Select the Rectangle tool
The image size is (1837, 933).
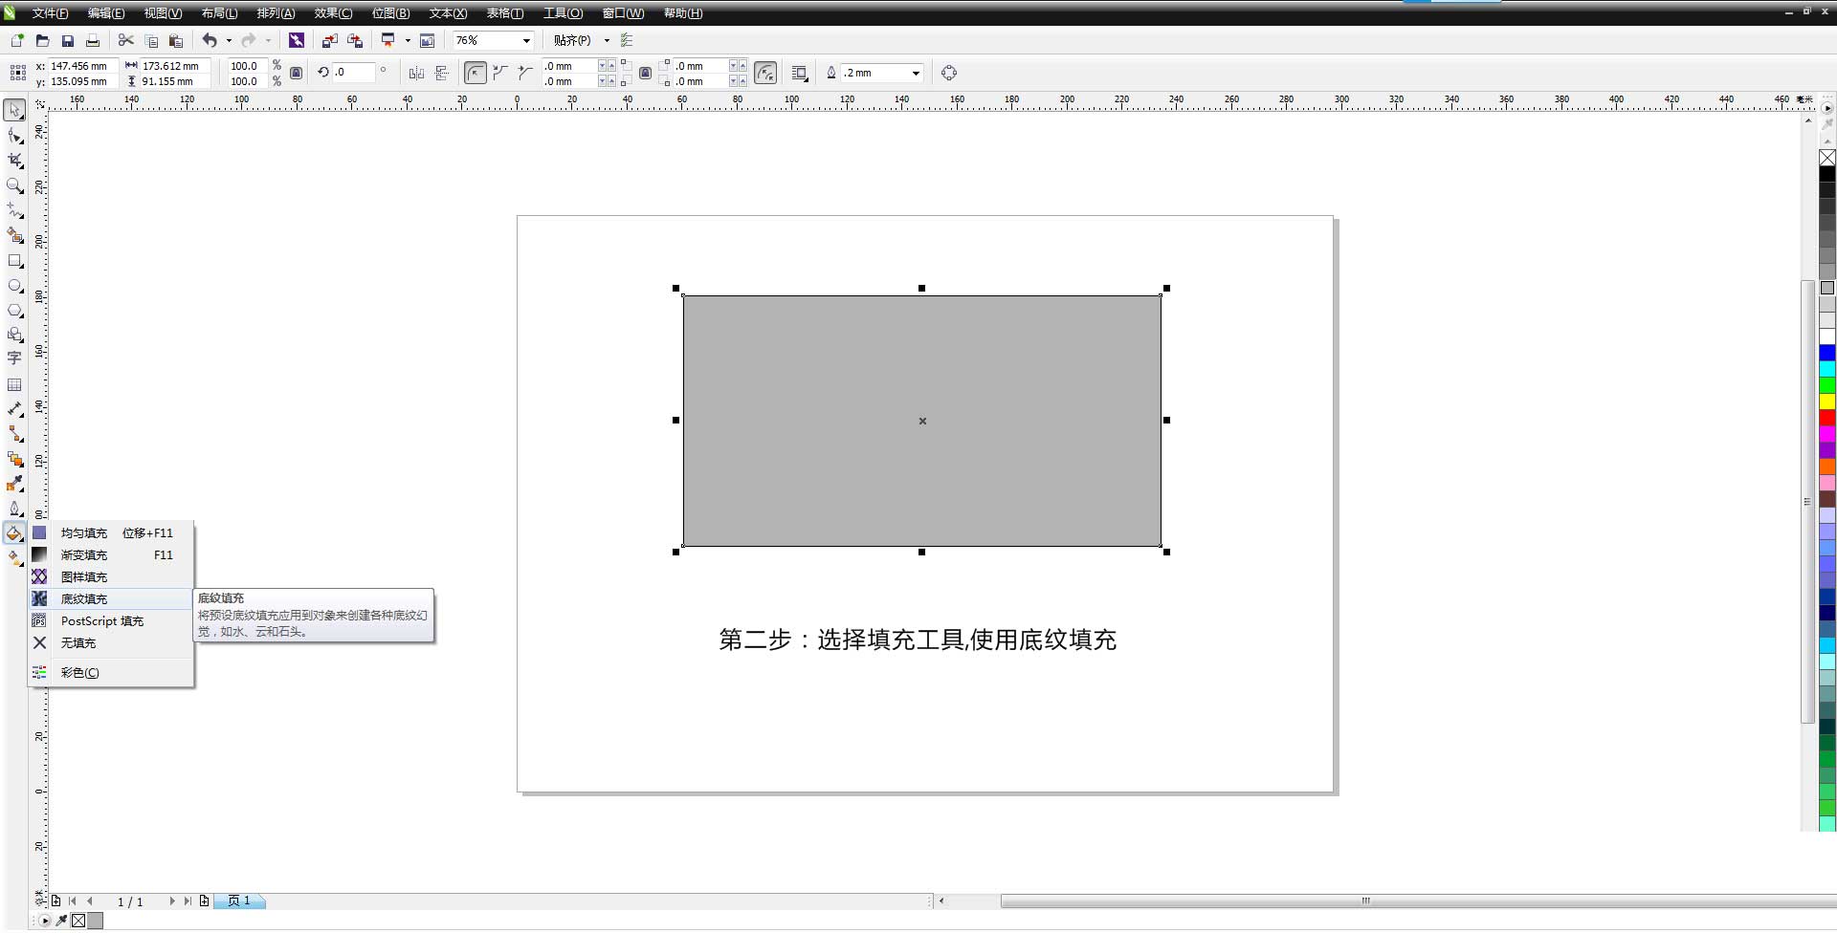pos(15,261)
